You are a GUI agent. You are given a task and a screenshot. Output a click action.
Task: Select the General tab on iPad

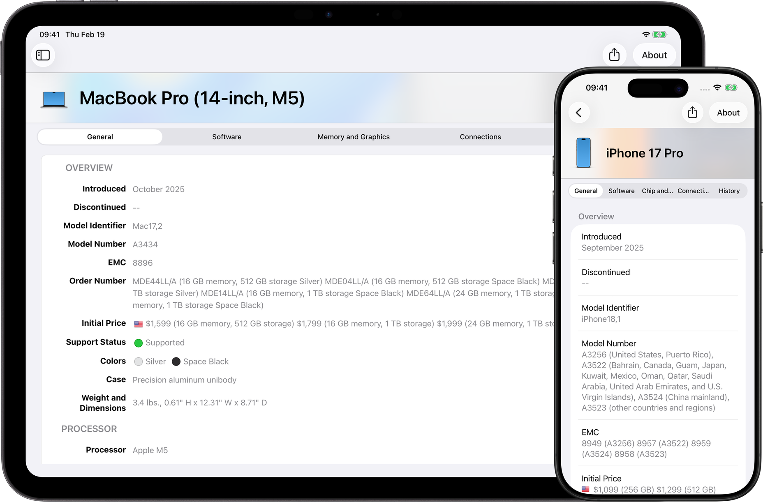(x=100, y=137)
